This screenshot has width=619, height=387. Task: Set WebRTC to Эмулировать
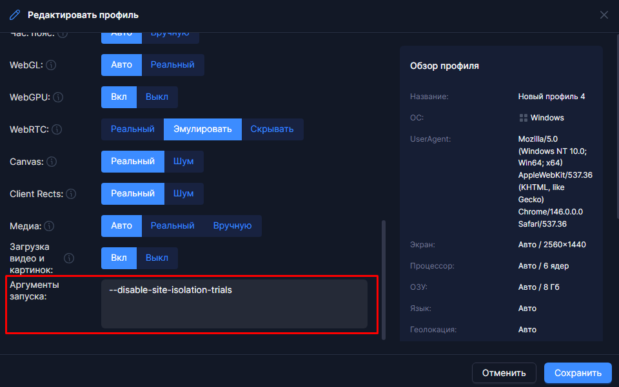pyautogui.click(x=202, y=129)
